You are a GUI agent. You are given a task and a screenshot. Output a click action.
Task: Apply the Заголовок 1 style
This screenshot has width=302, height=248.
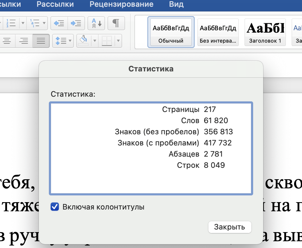265,32
